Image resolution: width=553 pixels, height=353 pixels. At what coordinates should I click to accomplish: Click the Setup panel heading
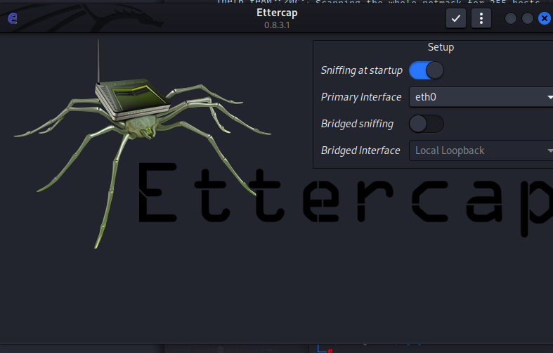441,47
